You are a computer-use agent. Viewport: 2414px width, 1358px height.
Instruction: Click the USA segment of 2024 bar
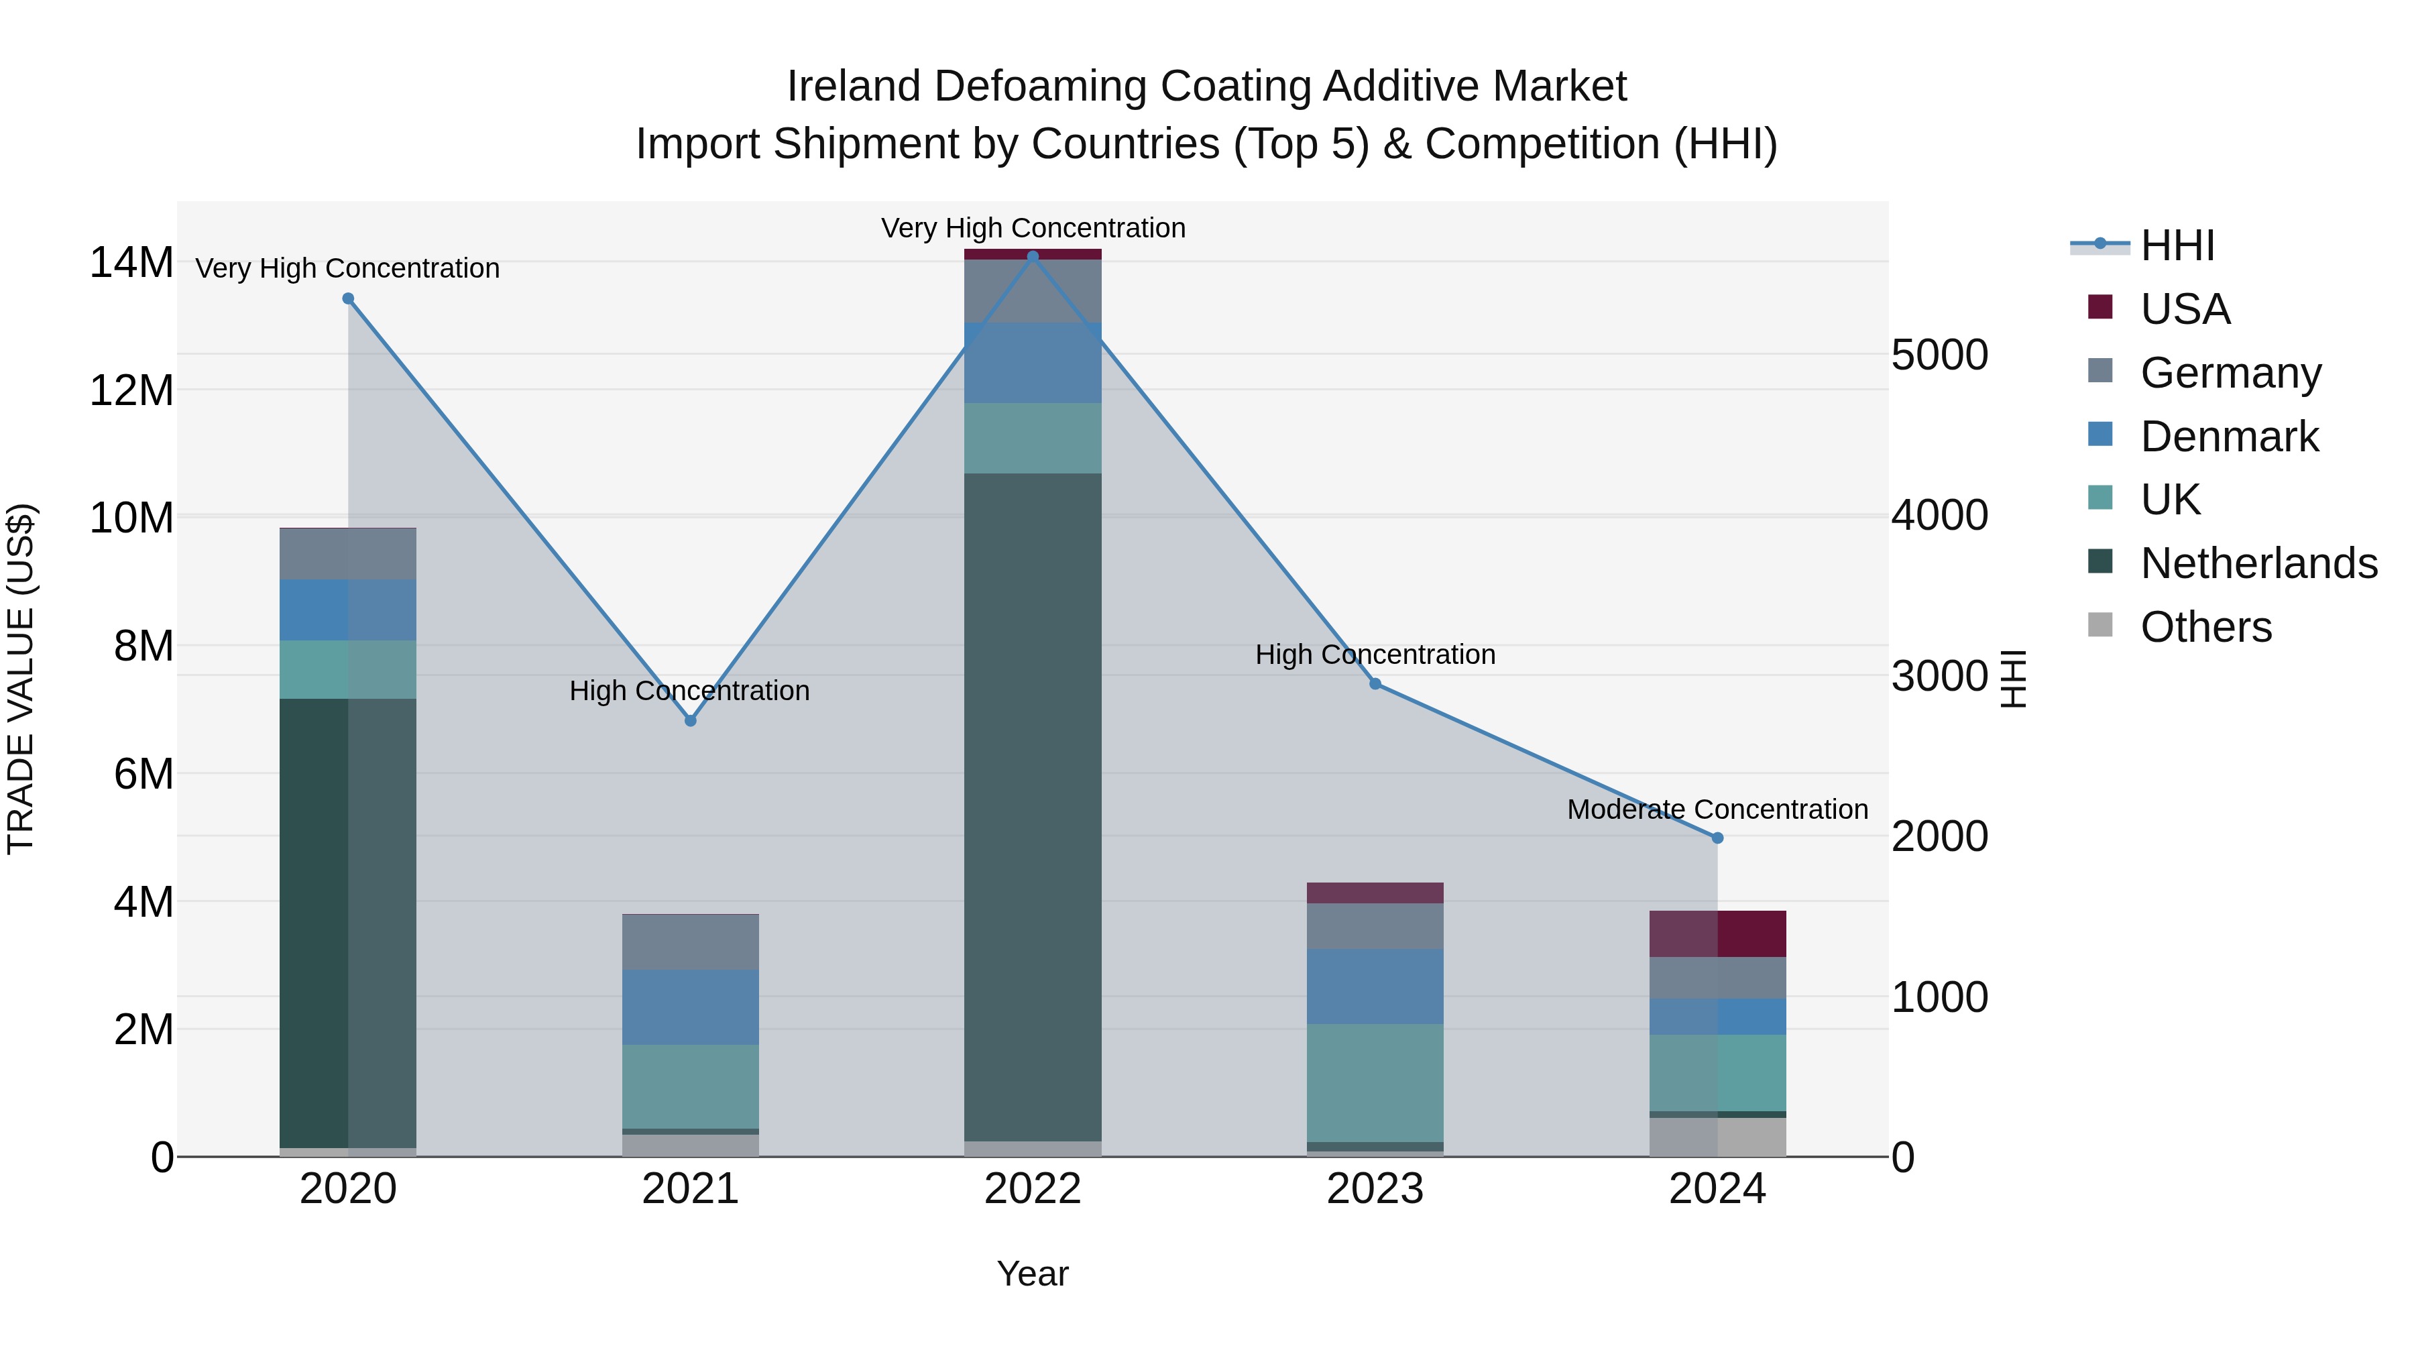point(1717,933)
